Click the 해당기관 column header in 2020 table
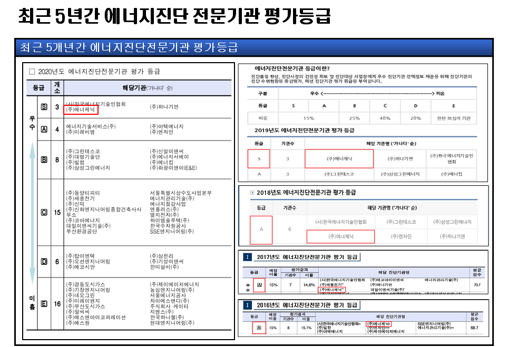Image resolution: width=508 pixels, height=347 pixels. pyautogui.click(x=148, y=88)
